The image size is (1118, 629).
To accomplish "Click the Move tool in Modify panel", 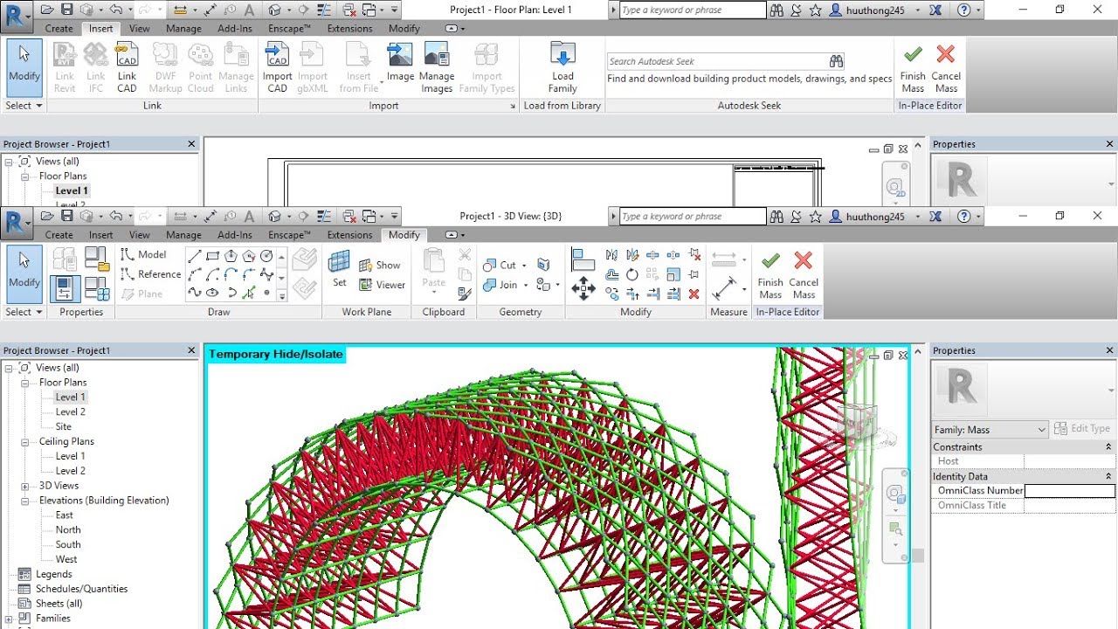I will (583, 288).
